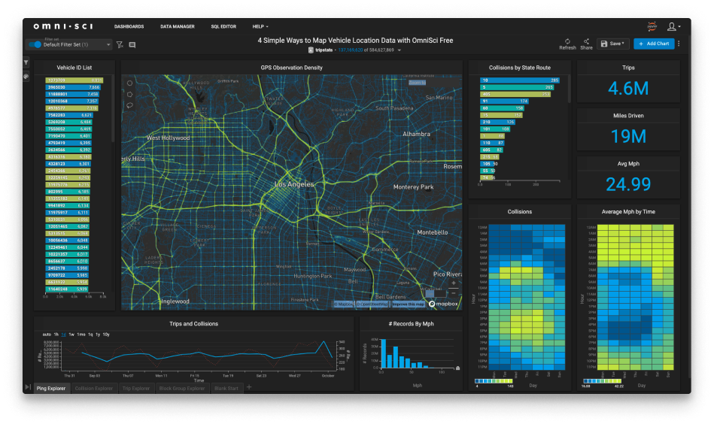
Task: Open DATA MANAGER page
Action: tap(177, 27)
